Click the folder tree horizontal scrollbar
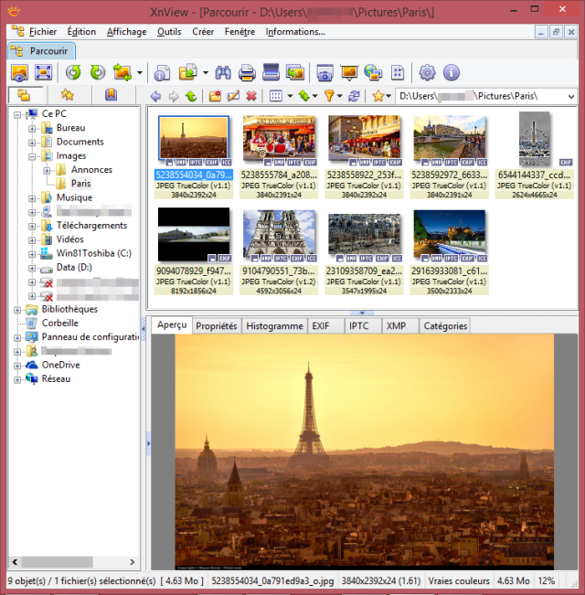Viewport: 585px width, 595px height. (58, 561)
